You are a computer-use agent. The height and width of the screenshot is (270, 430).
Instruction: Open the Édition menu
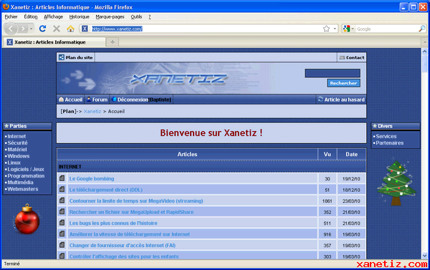click(x=31, y=16)
